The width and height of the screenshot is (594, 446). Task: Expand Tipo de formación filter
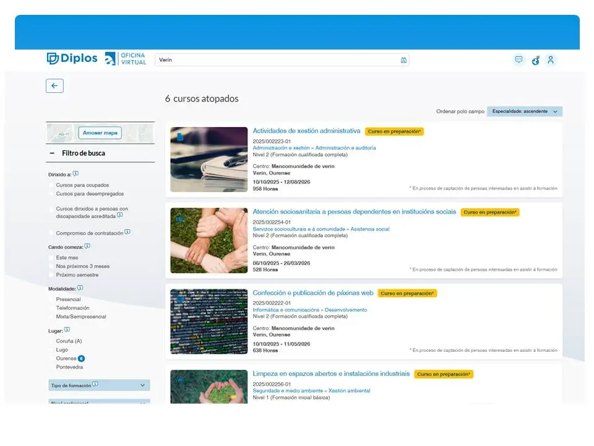pyautogui.click(x=99, y=385)
